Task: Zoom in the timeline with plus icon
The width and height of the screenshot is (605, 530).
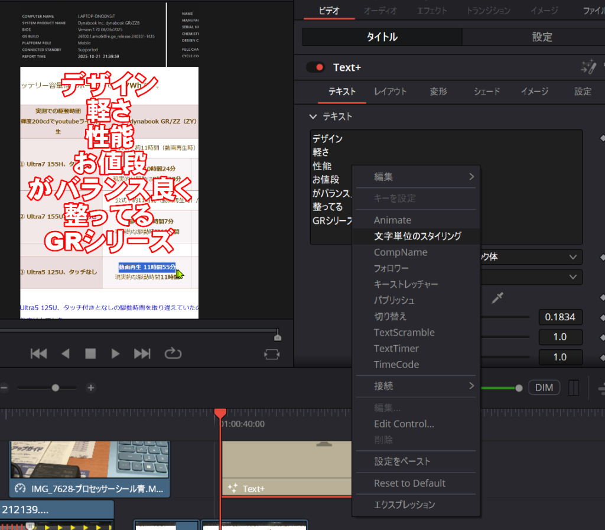Action: tap(90, 388)
